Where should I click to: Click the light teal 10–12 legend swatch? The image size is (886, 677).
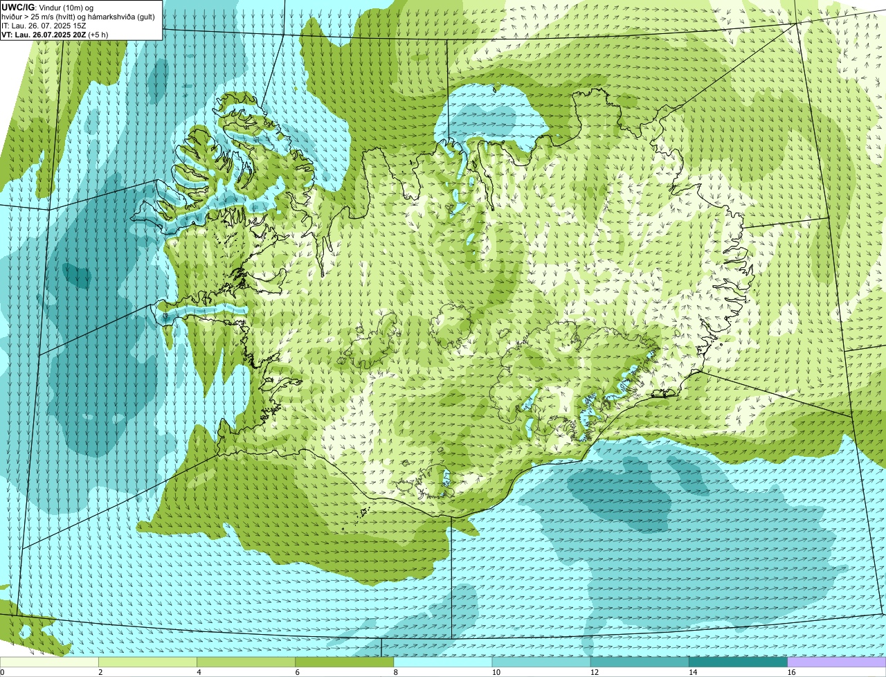coord(541,662)
